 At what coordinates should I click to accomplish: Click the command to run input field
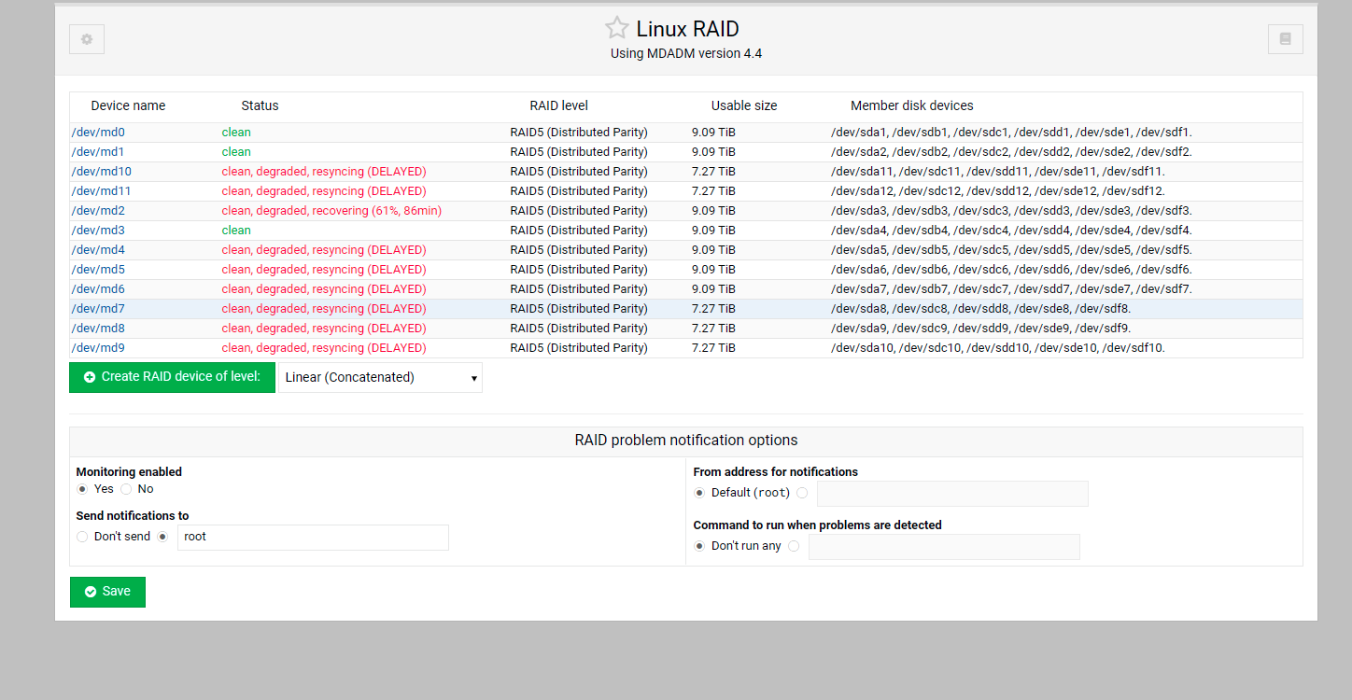coord(944,546)
